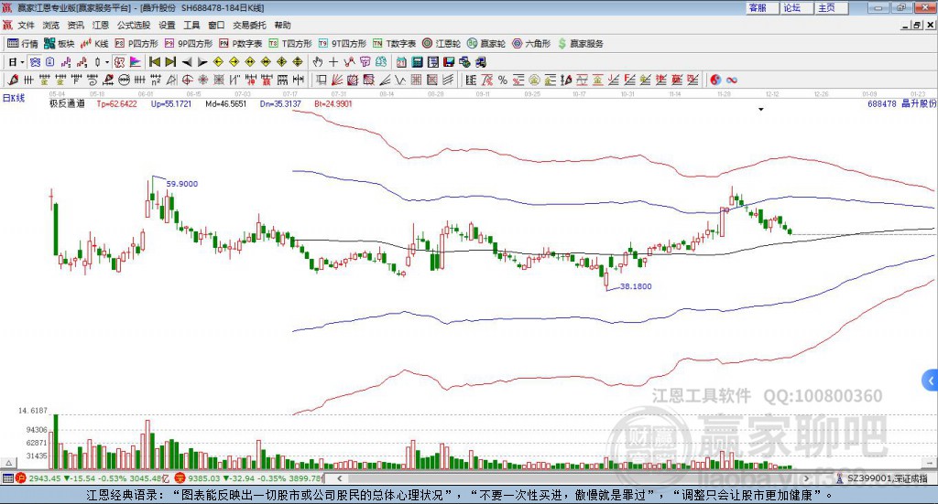The height and width of the screenshot is (504, 938).
Task: Click the colored flag icon
Action: click(136, 62)
